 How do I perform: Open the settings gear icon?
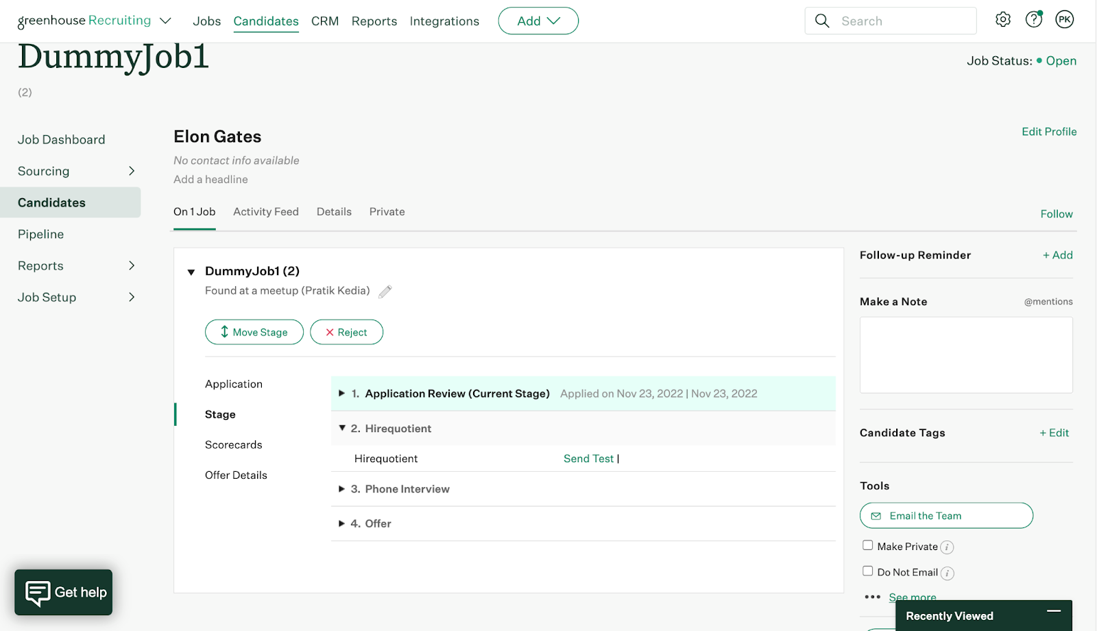1002,20
